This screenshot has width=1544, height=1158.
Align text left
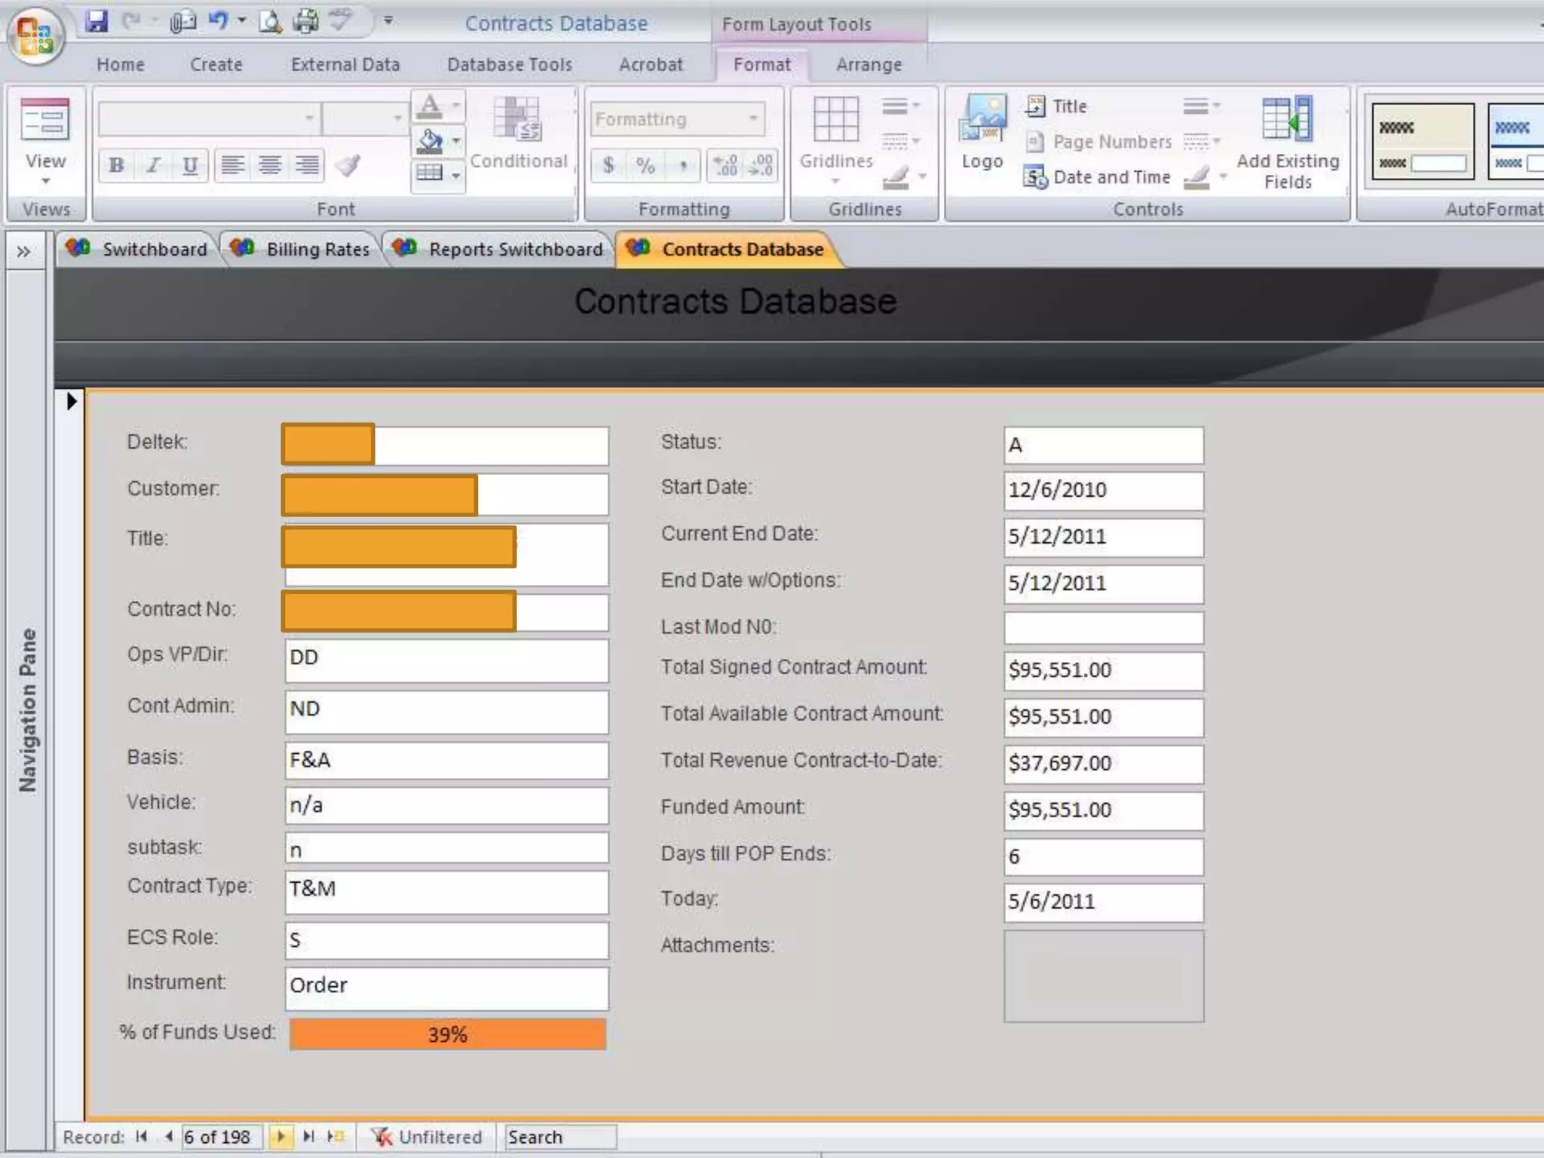coord(233,165)
